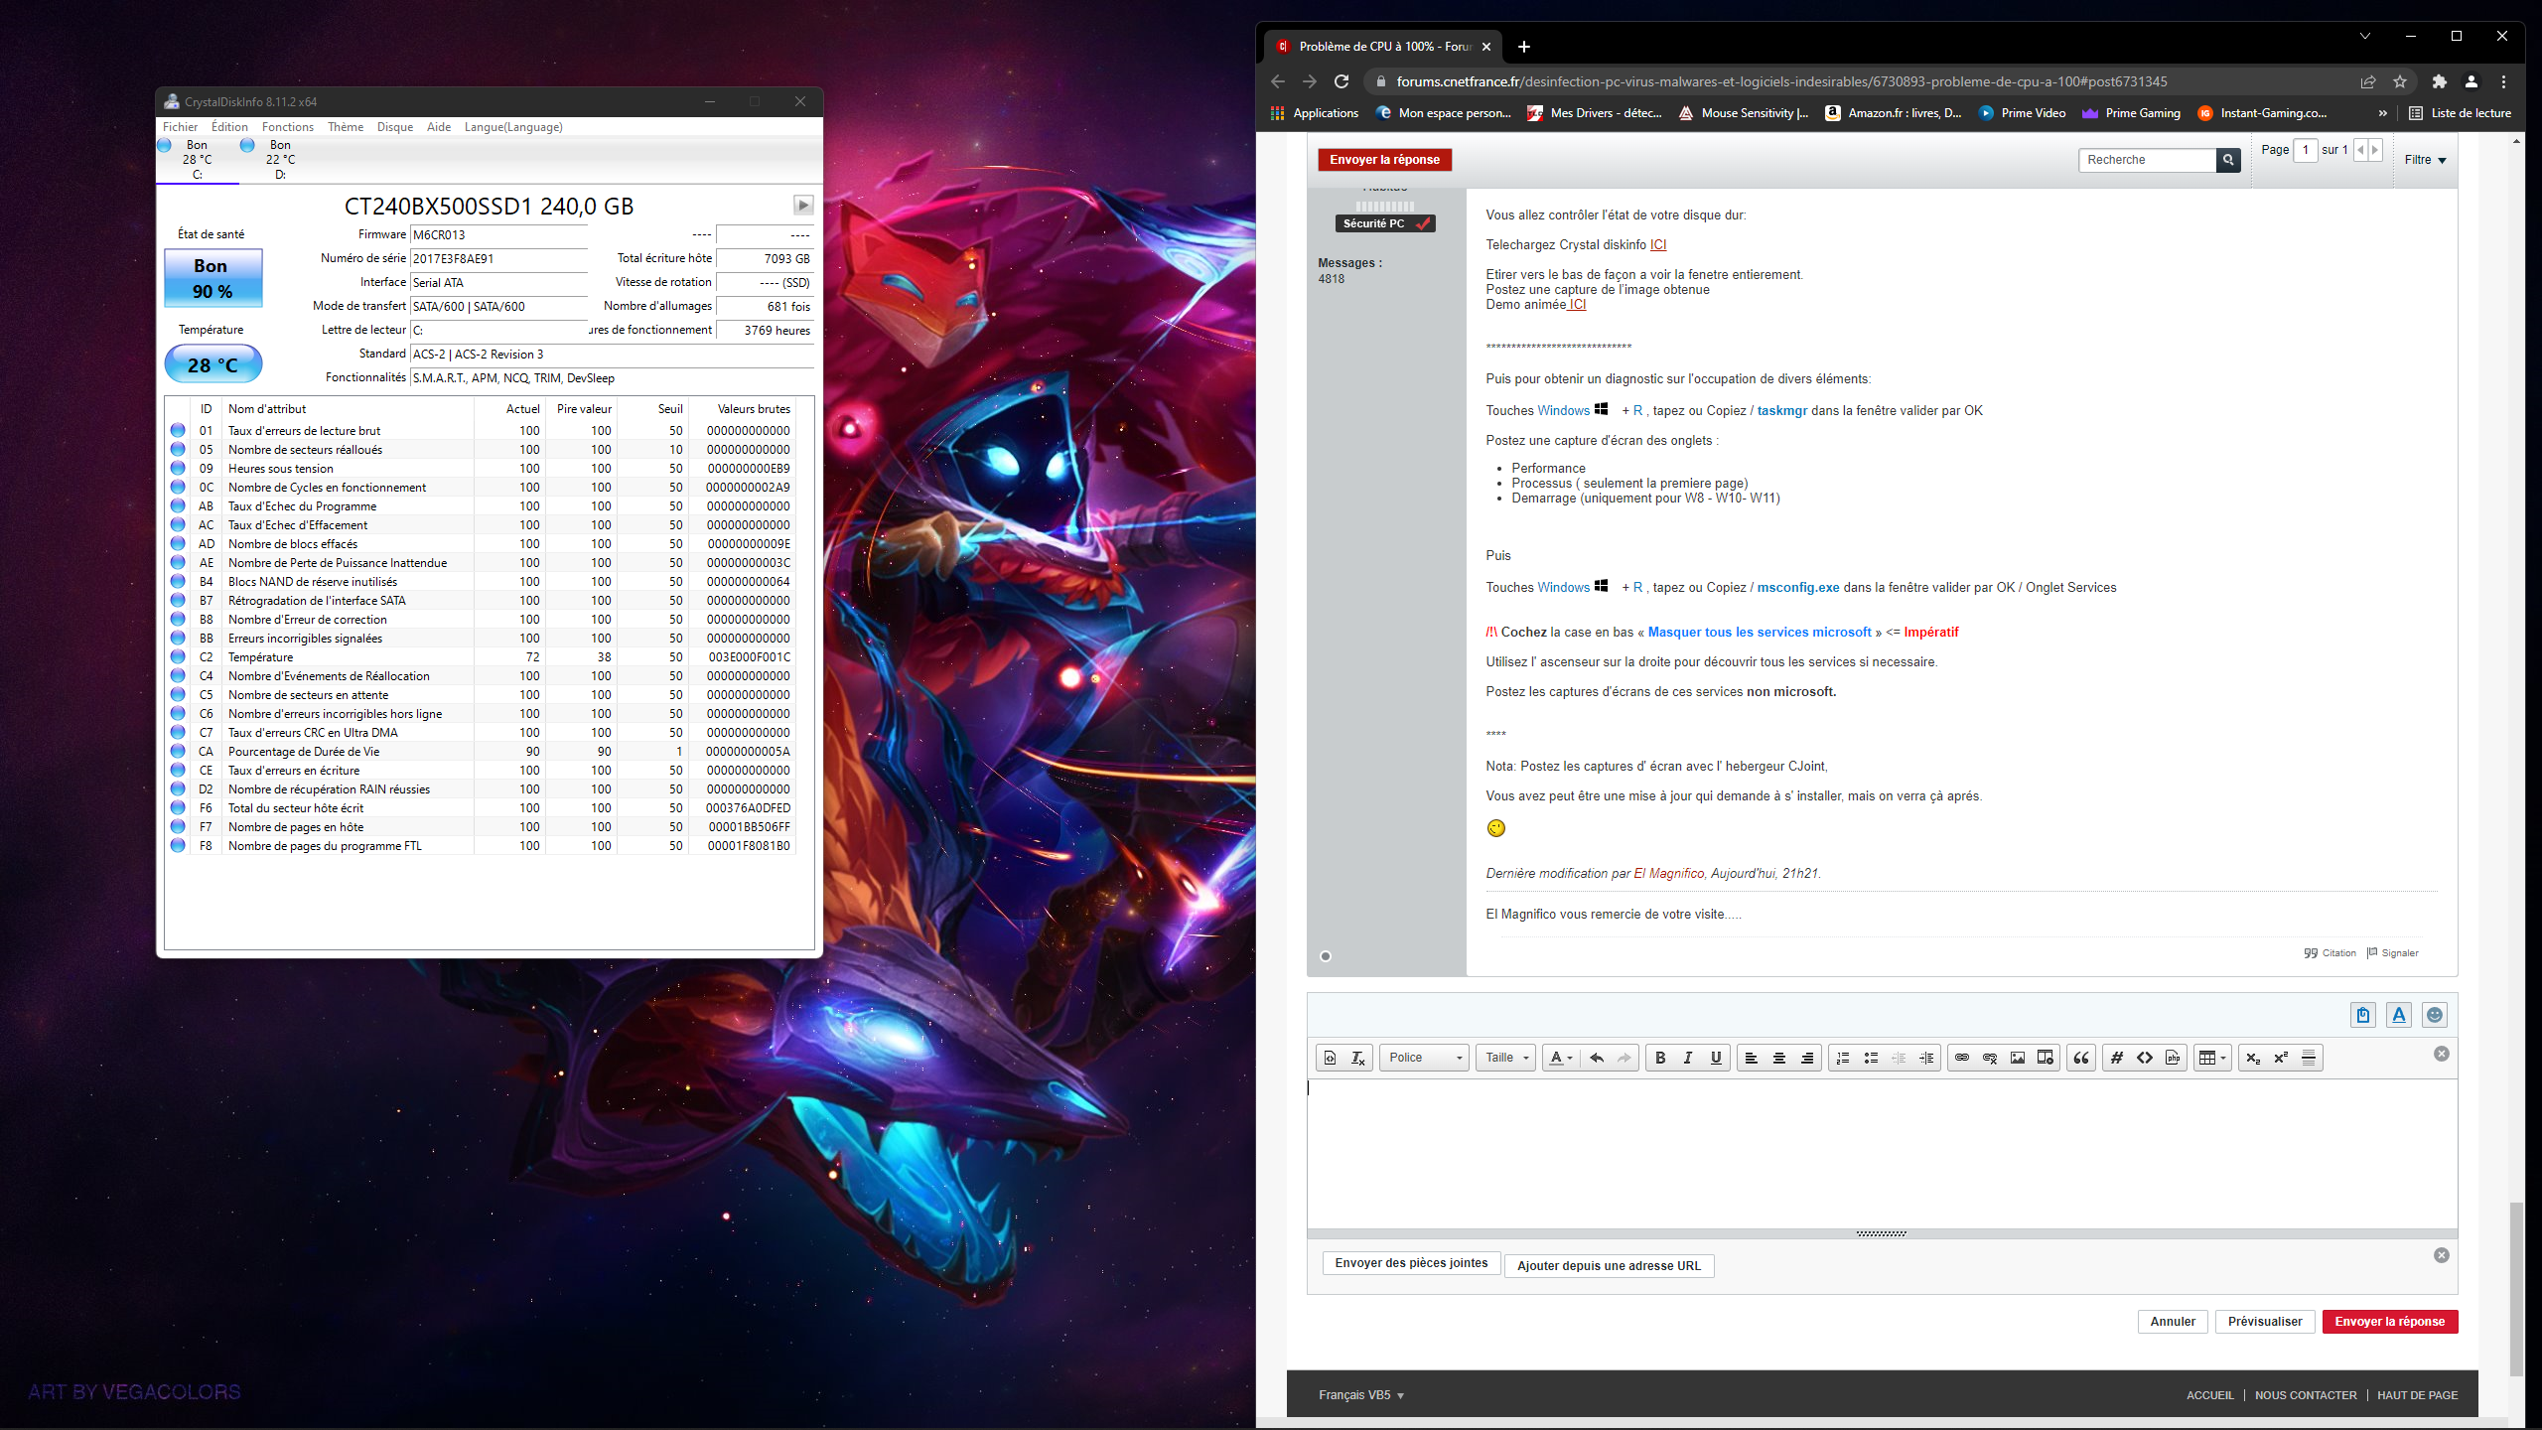
Task: Click next disk arrow in CrystalDiskInfo
Action: click(x=803, y=206)
